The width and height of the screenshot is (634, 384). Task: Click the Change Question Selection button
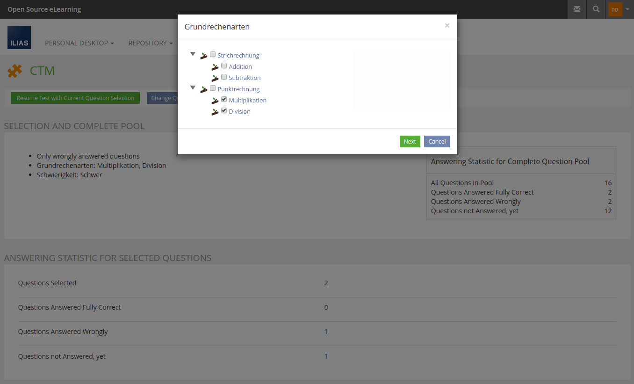[162, 98]
